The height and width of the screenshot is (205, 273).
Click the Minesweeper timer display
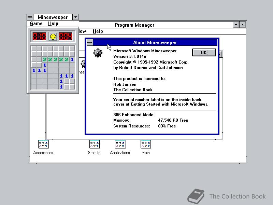point(66,37)
